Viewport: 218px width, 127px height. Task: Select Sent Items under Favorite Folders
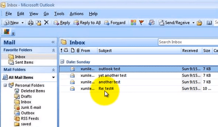(24, 62)
